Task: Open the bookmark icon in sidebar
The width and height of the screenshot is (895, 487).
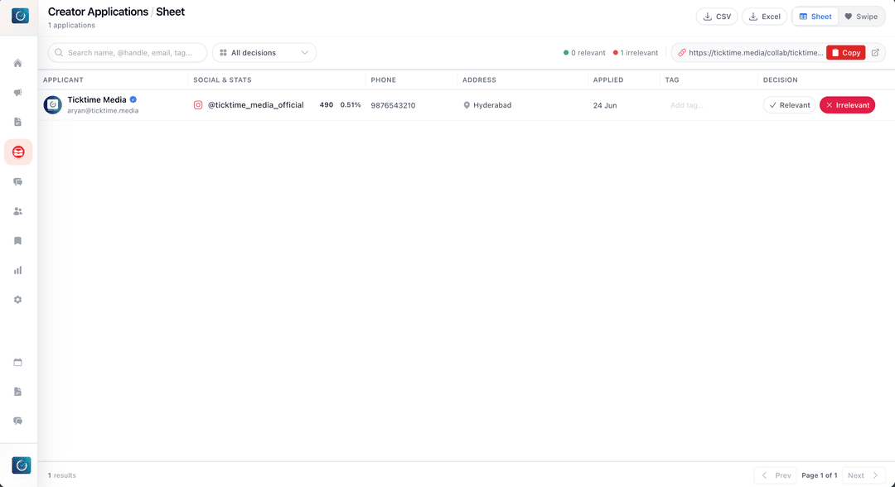Action: [17, 241]
